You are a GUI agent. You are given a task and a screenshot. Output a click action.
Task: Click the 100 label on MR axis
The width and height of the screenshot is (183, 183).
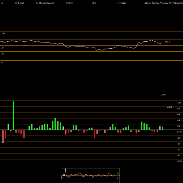[x=179, y=103]
